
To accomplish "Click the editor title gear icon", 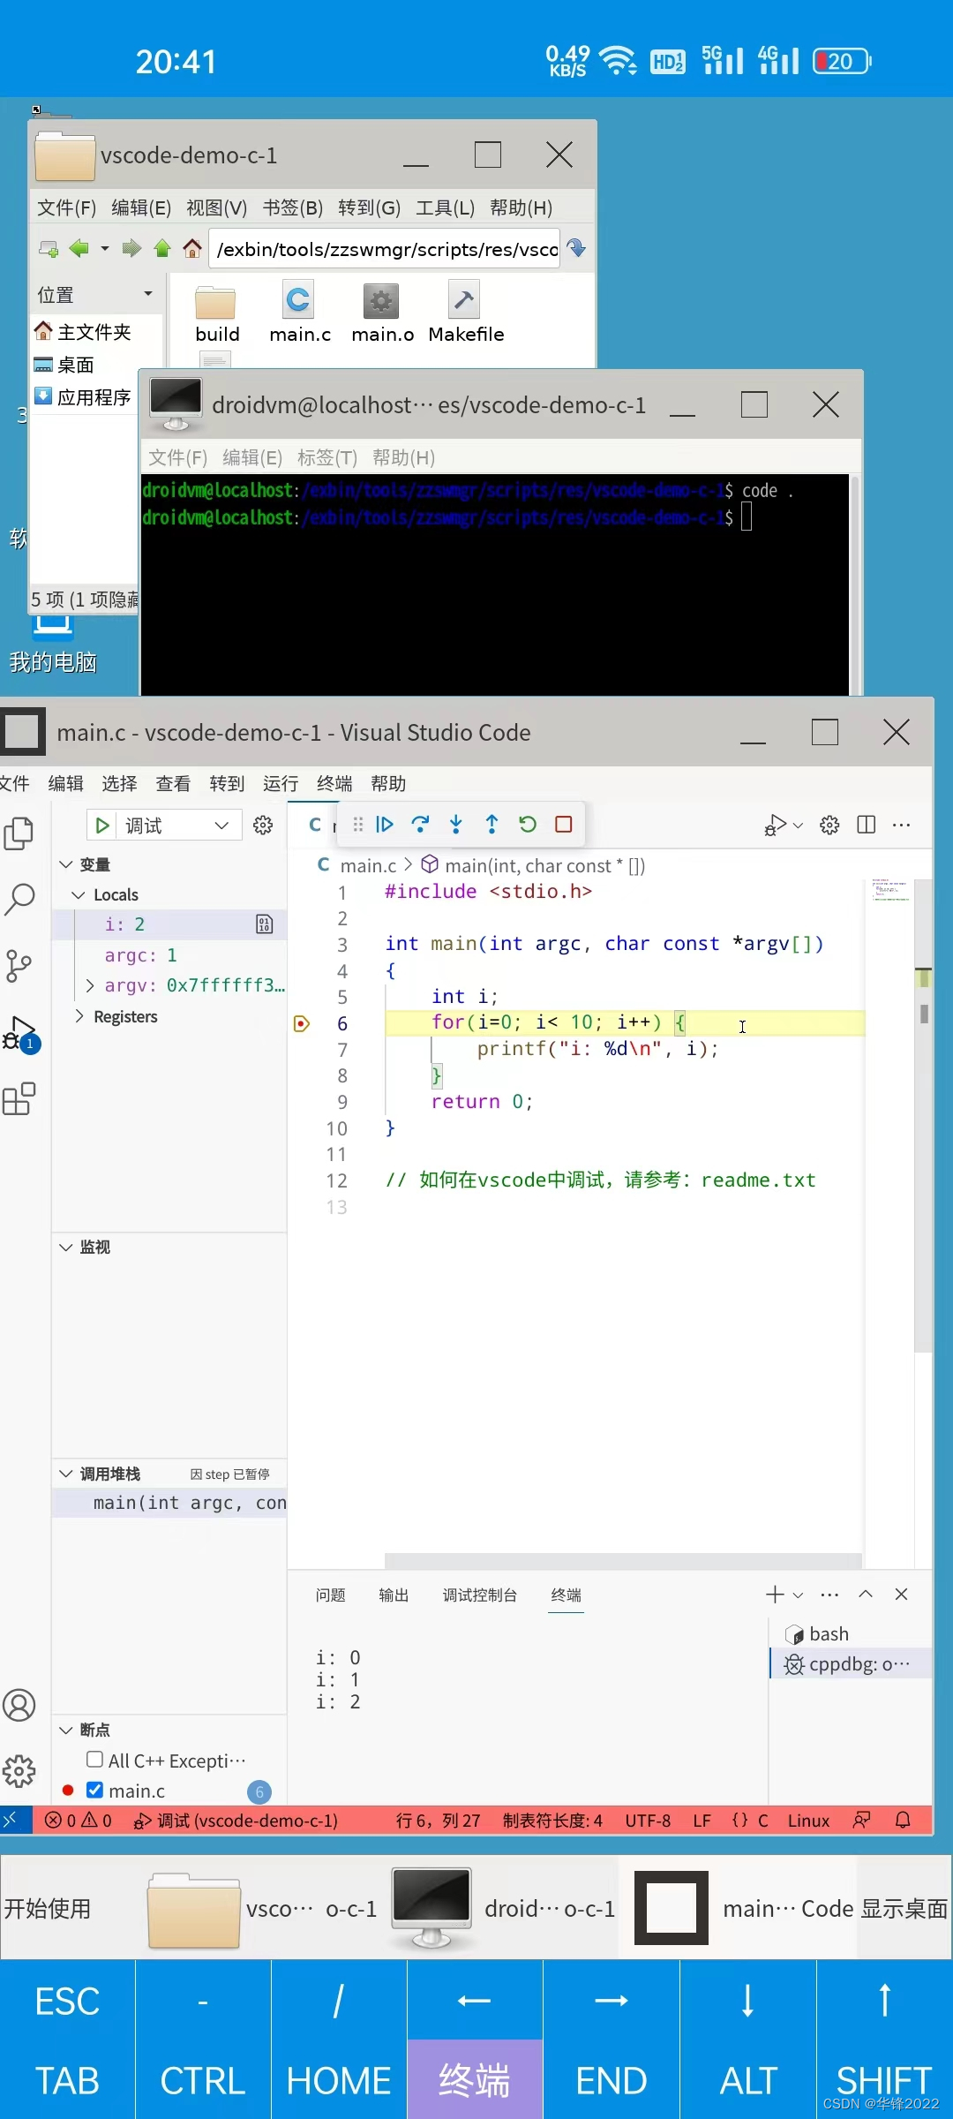I will pos(829,825).
